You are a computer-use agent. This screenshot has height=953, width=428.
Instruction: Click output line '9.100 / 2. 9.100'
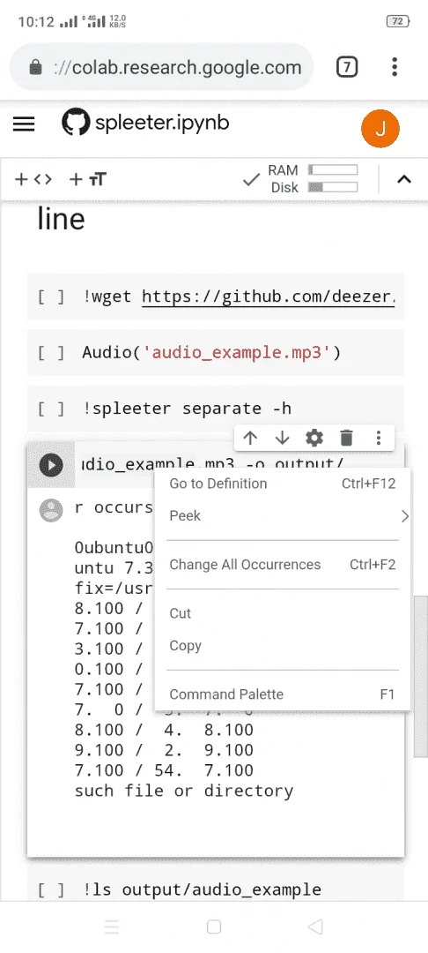click(x=164, y=750)
